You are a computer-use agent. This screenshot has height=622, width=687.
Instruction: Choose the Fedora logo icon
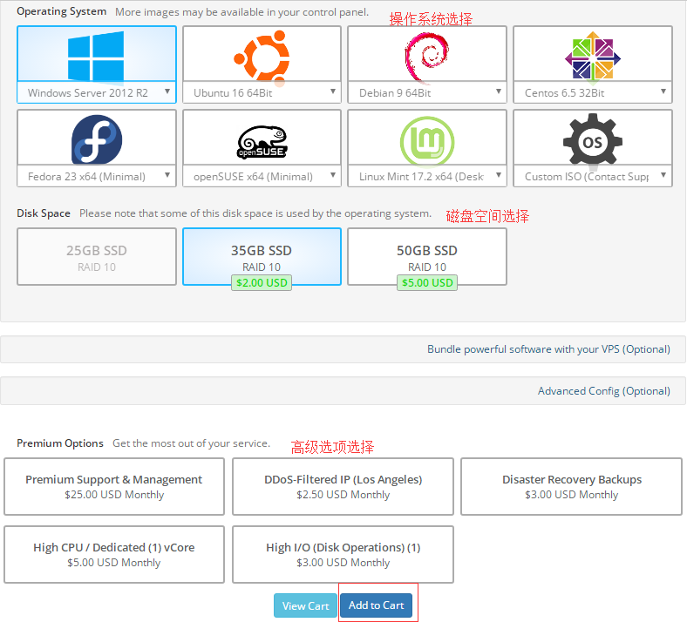click(97, 139)
